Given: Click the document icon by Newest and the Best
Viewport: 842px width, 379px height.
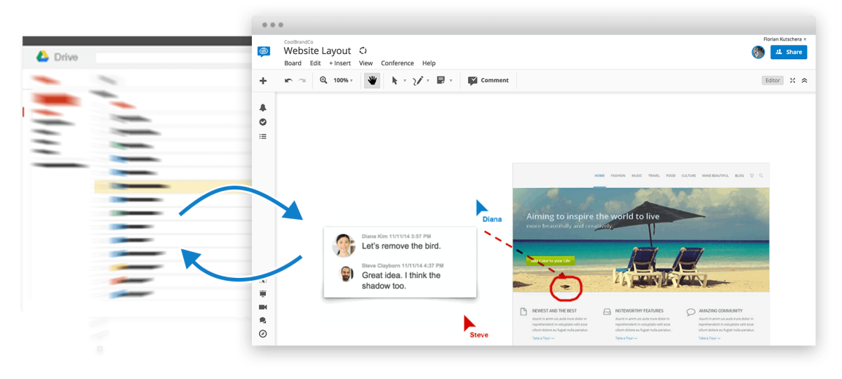Looking at the screenshot, I should pos(523,312).
